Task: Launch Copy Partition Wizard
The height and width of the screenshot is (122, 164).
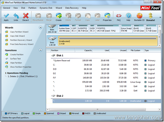Action: click(19, 32)
